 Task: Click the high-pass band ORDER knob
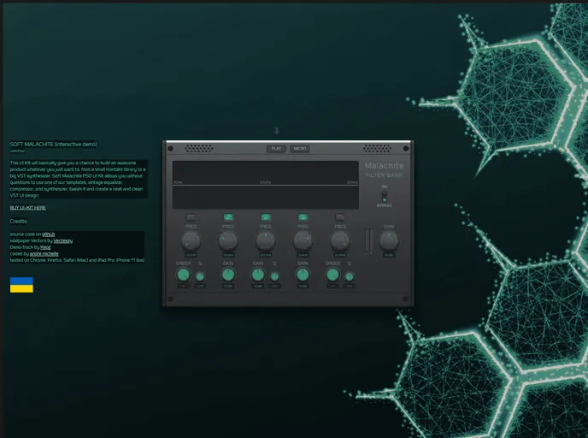click(x=184, y=275)
